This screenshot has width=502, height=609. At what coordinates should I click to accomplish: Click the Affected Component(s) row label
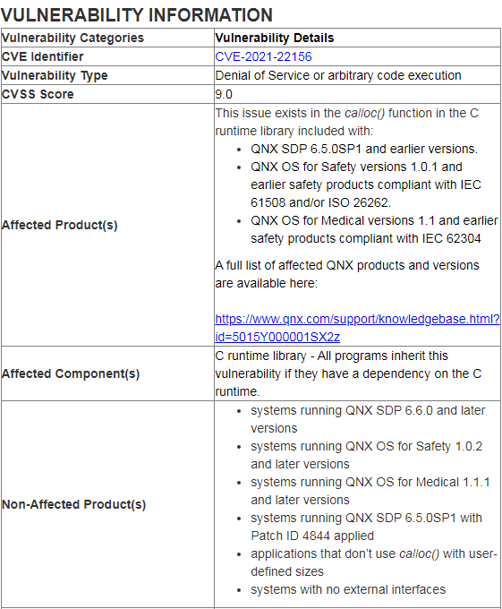71,373
